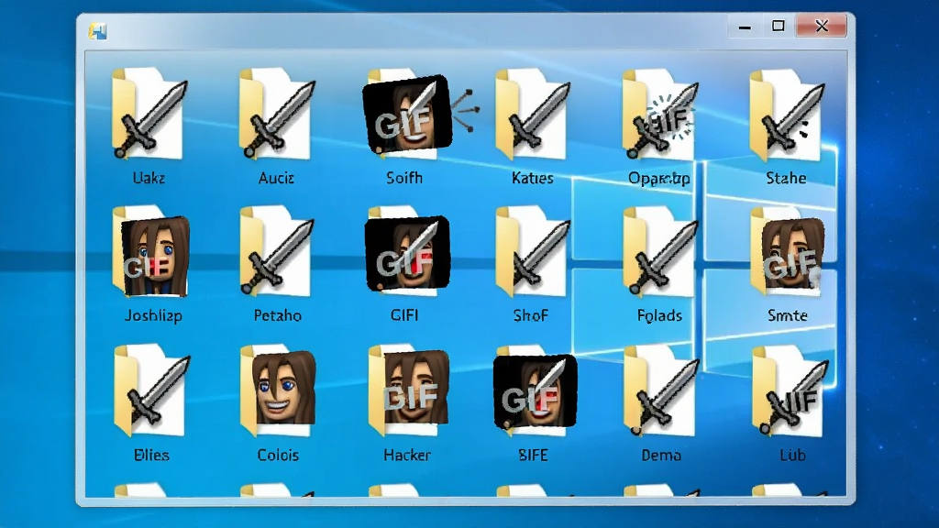Open the Smte GIF folder icon

[x=788, y=251]
